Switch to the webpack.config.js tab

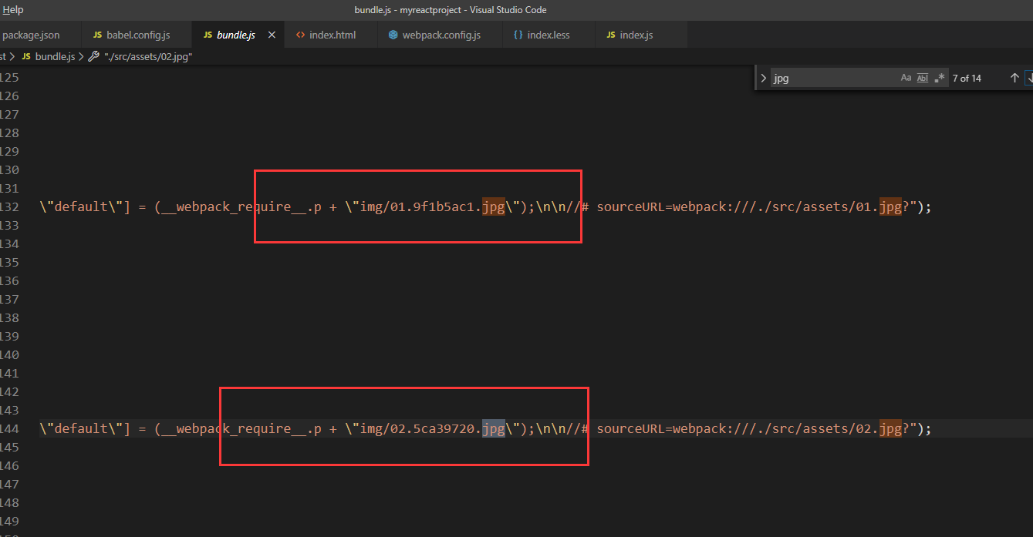440,35
